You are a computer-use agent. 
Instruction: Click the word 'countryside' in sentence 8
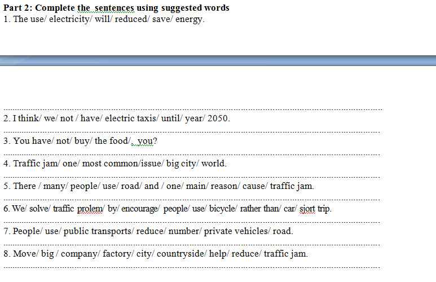point(180,254)
